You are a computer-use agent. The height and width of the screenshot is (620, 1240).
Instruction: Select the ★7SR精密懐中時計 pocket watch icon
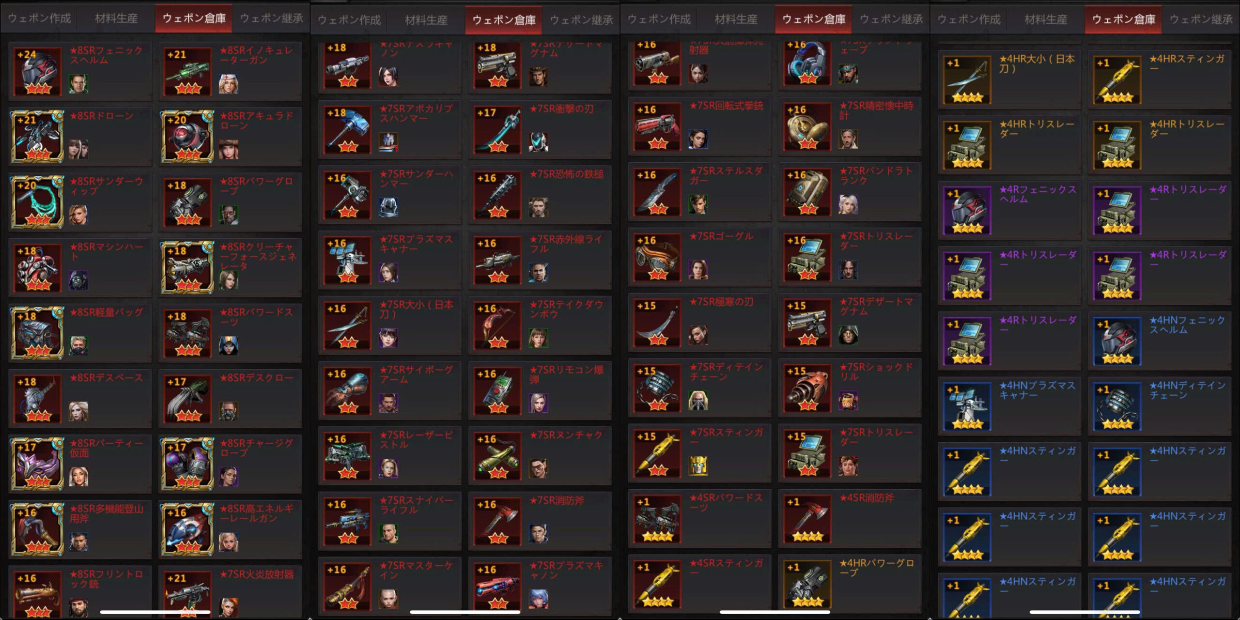pyautogui.click(x=807, y=127)
